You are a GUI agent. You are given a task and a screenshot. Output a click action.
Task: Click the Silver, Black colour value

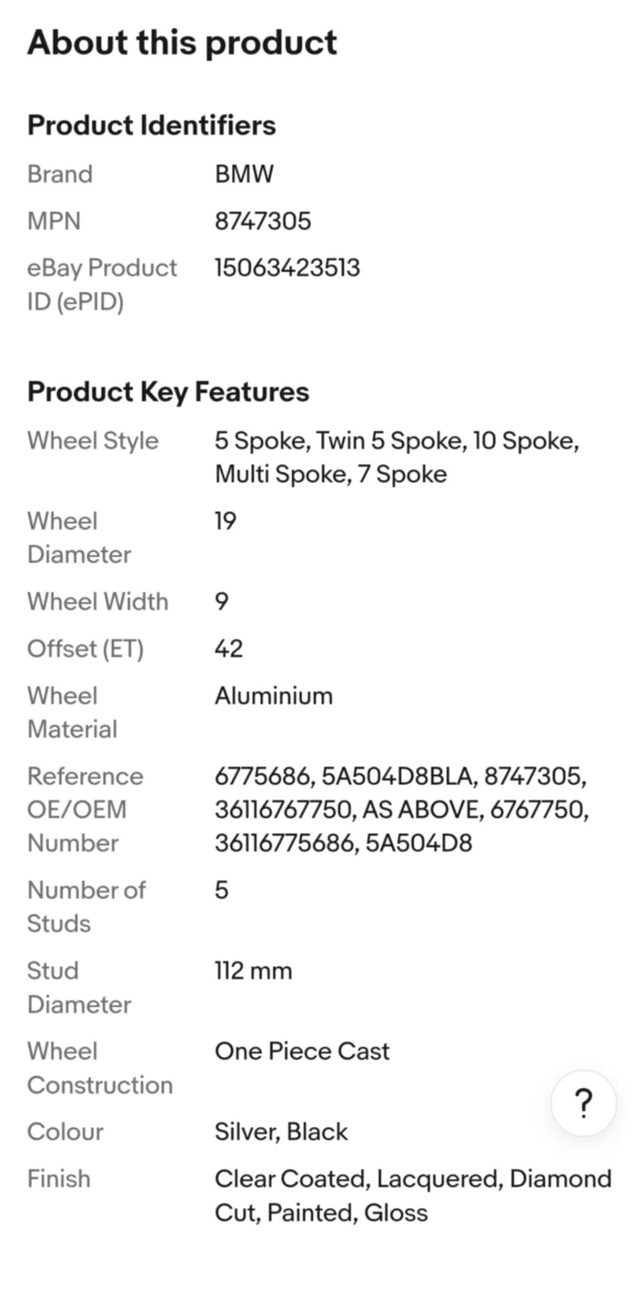(281, 1132)
